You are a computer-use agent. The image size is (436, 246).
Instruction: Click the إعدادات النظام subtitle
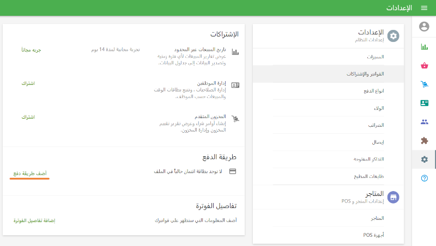pos(370,40)
